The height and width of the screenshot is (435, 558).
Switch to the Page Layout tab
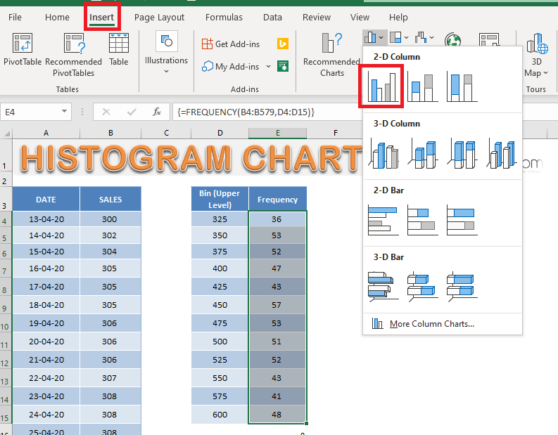[159, 17]
